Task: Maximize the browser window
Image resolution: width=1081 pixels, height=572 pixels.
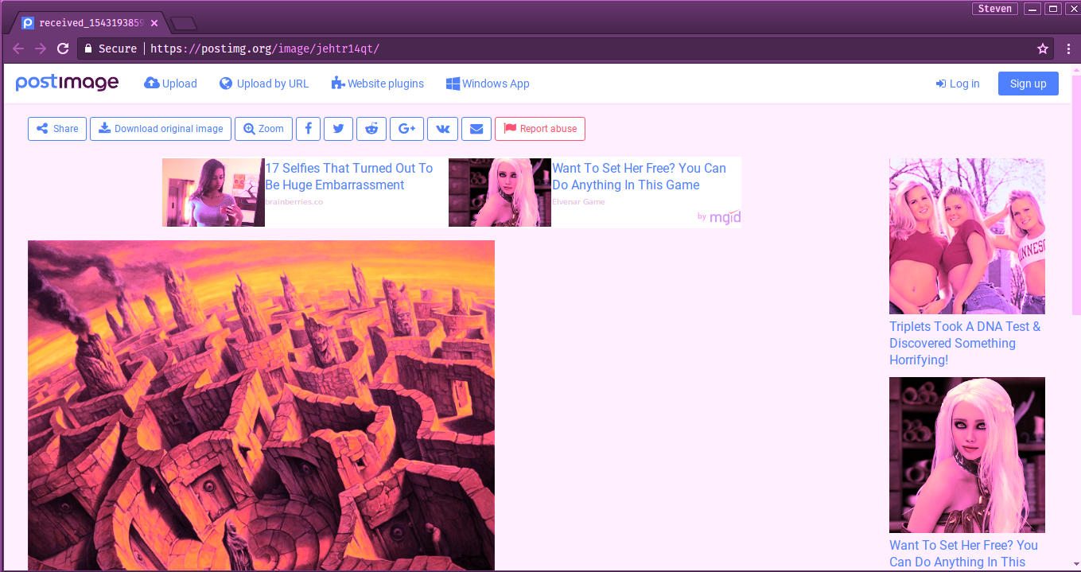Action: 1052,9
